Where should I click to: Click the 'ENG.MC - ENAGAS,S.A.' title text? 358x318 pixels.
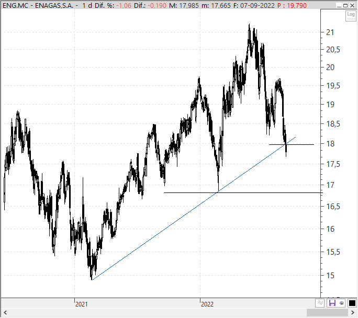pos(38,5)
